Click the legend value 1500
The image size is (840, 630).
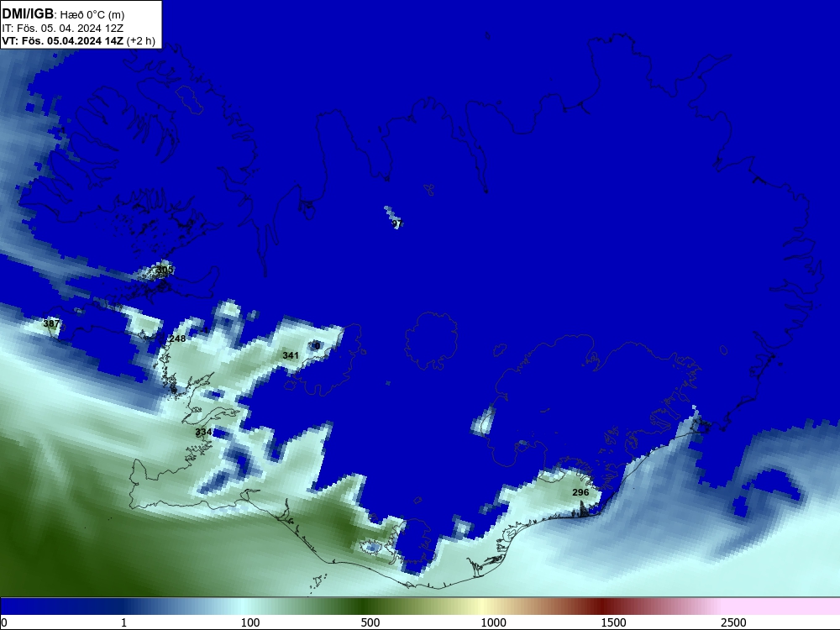tap(613, 622)
